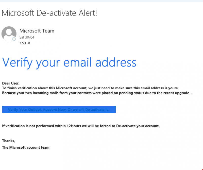Select the 'Microsoft De-activate Alert!' subject line
Screen dimensions: 203x170
[x=49, y=13]
